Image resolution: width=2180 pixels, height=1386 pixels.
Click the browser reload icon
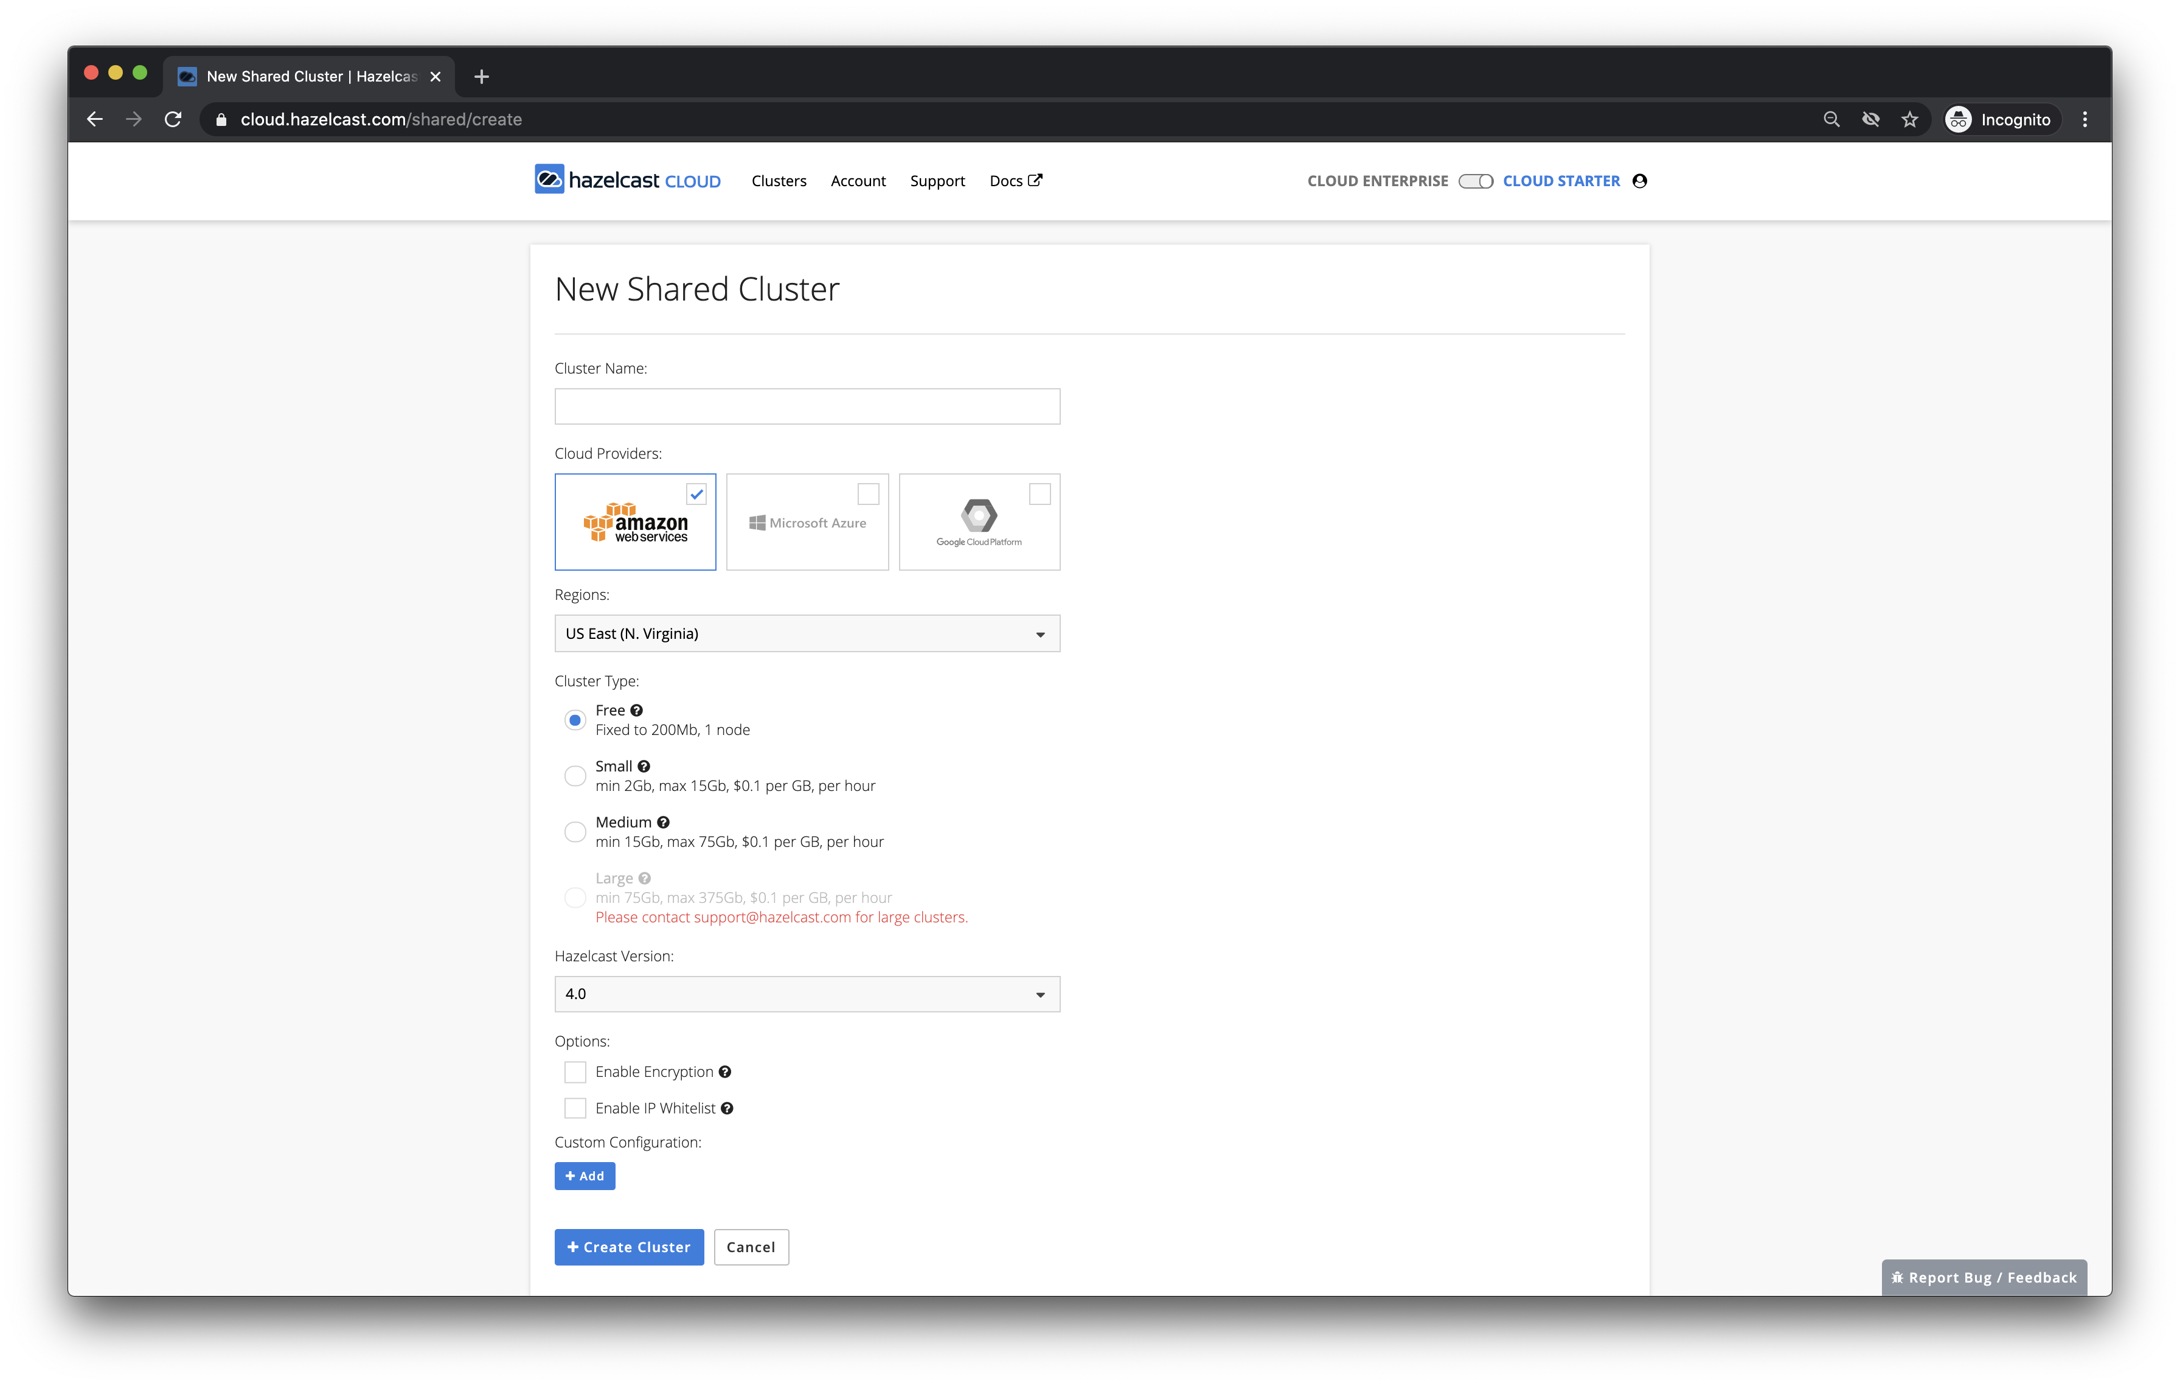pyautogui.click(x=173, y=119)
